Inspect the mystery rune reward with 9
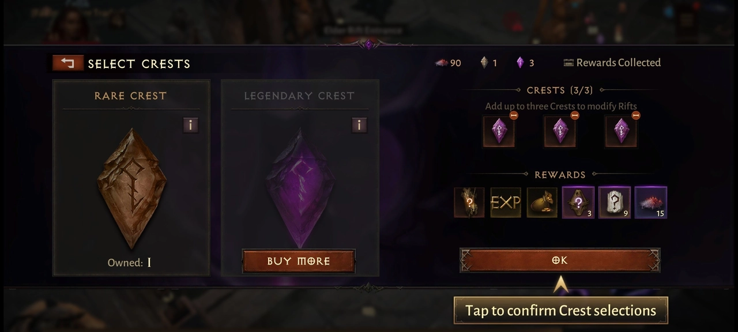Screen dimensions: 738x332 [615, 202]
